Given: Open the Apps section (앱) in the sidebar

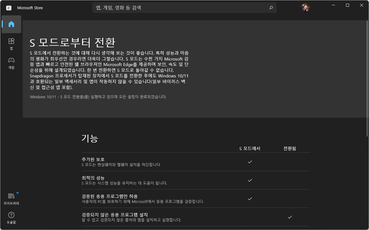Looking at the screenshot, I should pos(11,44).
